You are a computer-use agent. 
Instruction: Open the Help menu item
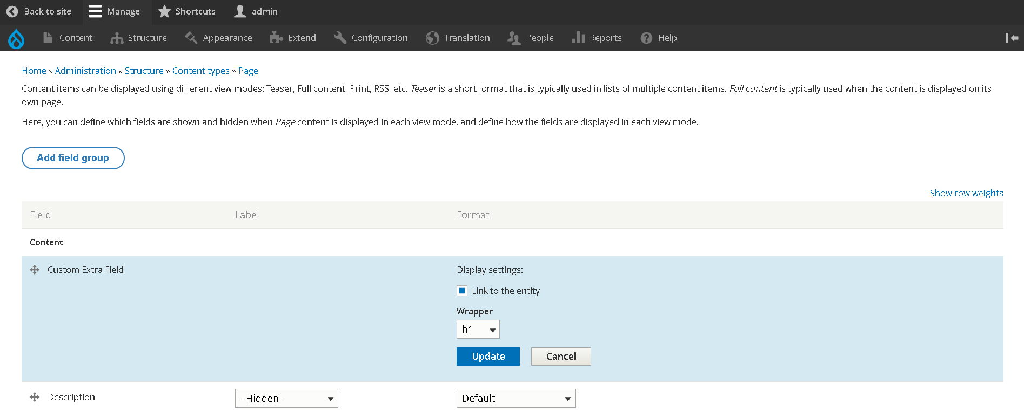coord(659,38)
